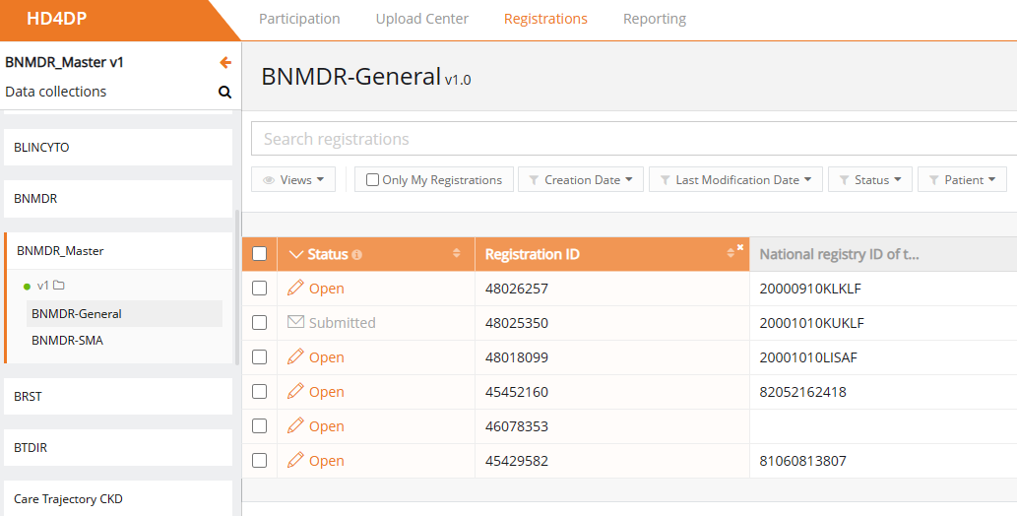The width and height of the screenshot is (1017, 516).
Task: Toggle the select-all checkbox in table header
Action: pyautogui.click(x=260, y=254)
